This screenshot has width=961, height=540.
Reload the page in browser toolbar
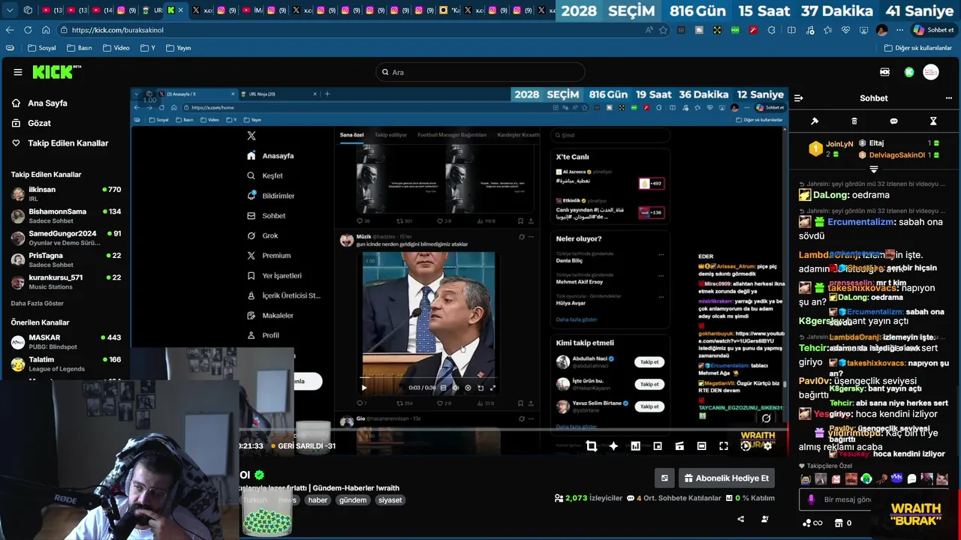click(28, 30)
